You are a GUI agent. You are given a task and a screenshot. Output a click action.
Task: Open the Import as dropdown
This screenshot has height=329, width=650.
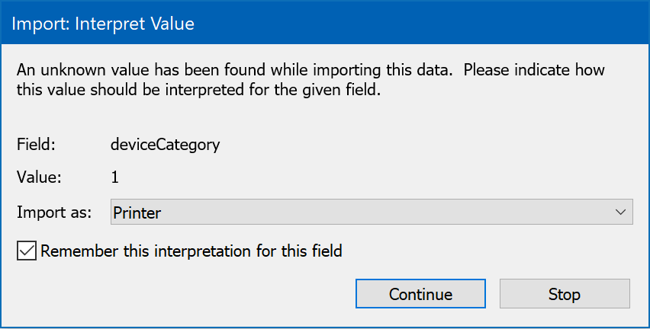372,212
